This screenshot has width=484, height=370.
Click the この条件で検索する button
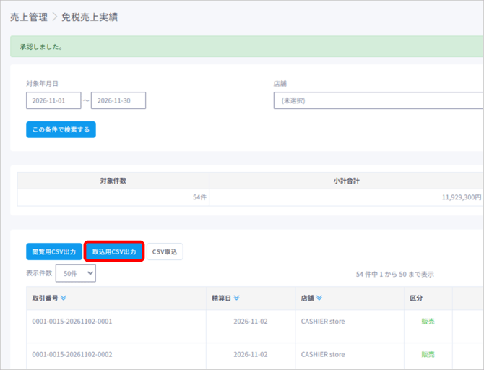61,129
